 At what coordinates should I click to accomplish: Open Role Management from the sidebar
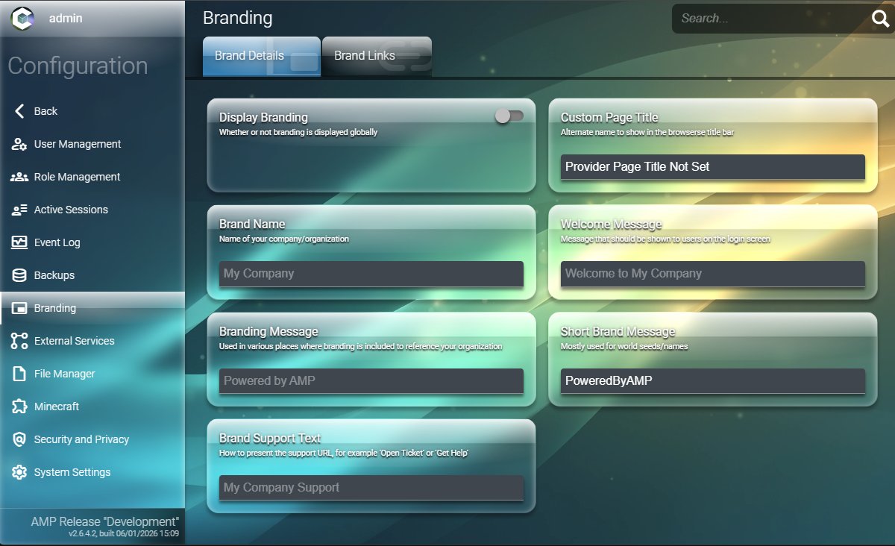click(92, 177)
